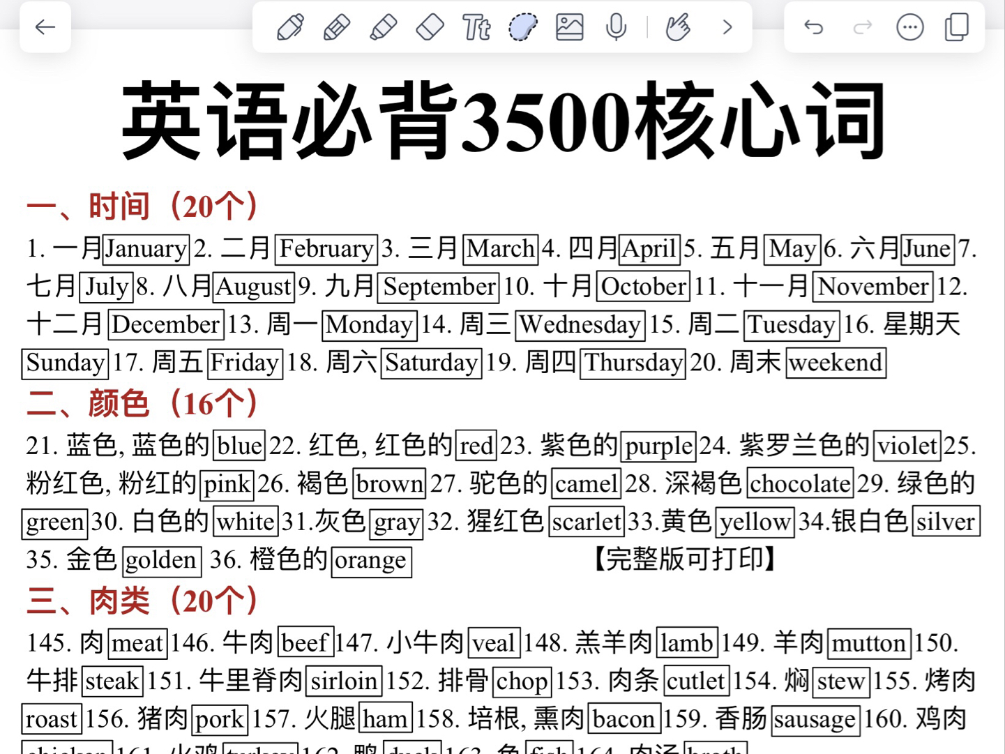
Task: Open the more options ellipsis menu
Action: (x=910, y=27)
